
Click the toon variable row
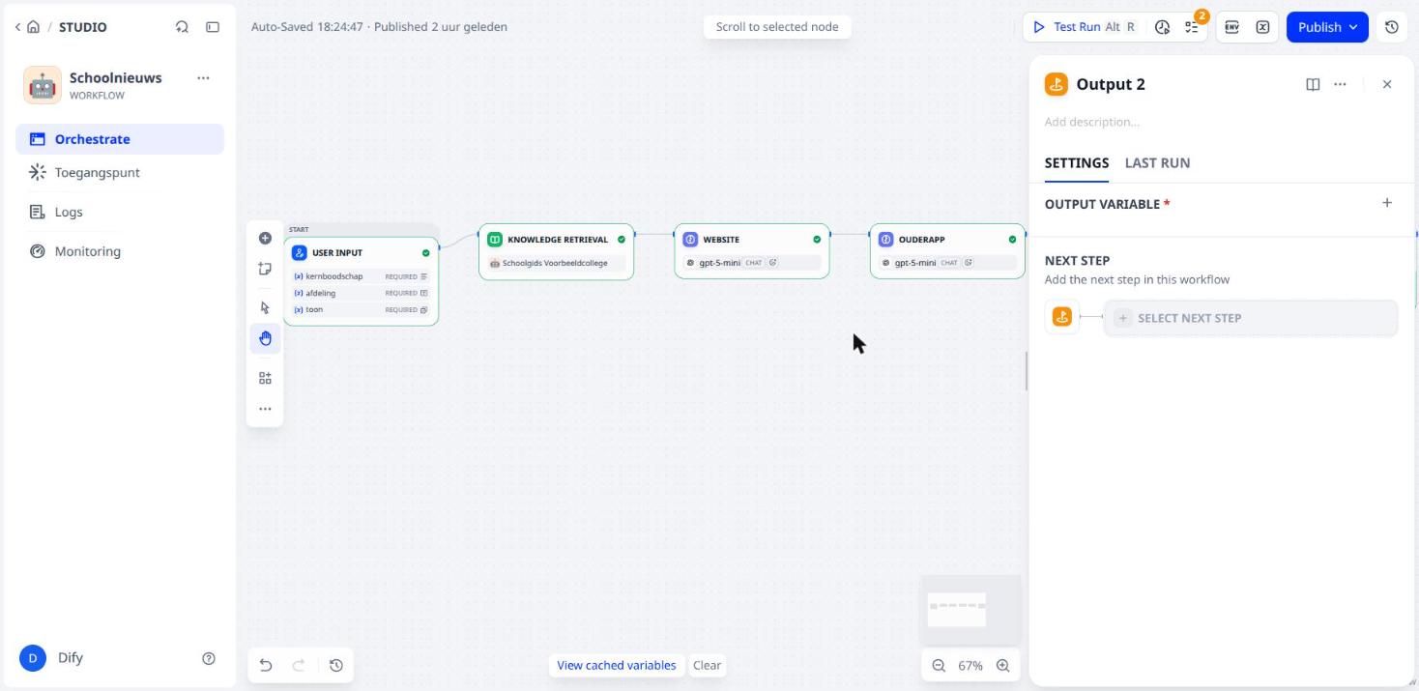[361, 309]
